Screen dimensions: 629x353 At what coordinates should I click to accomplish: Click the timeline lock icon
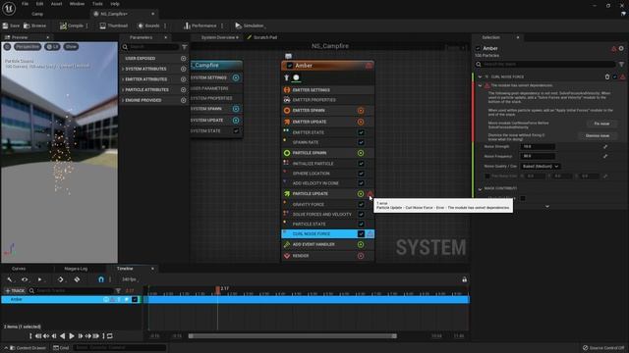464,279
